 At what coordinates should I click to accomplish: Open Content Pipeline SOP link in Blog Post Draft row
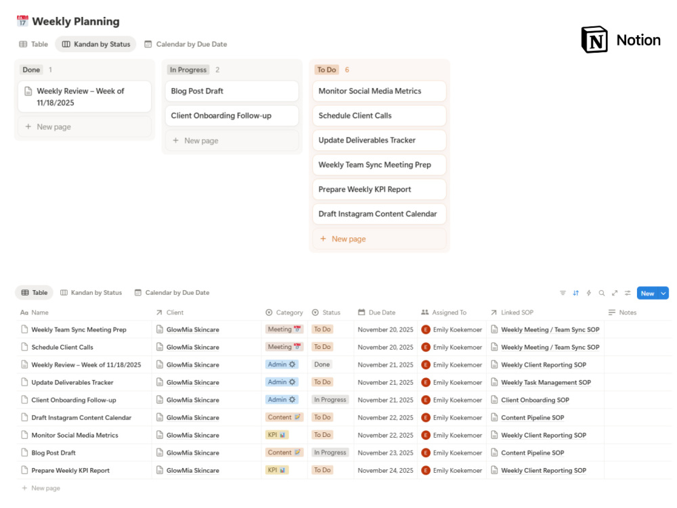[532, 453]
